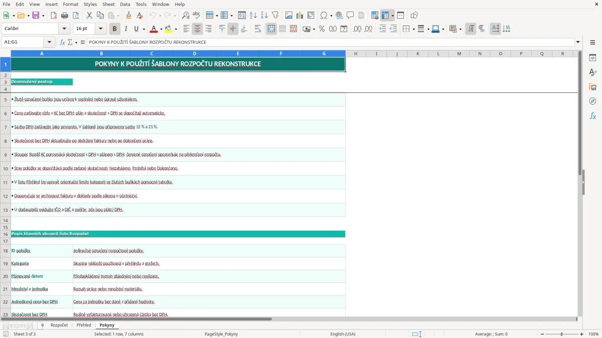Image resolution: width=602 pixels, height=338 pixels.
Task: Open Font Color dropdown arrow
Action: [161, 29]
